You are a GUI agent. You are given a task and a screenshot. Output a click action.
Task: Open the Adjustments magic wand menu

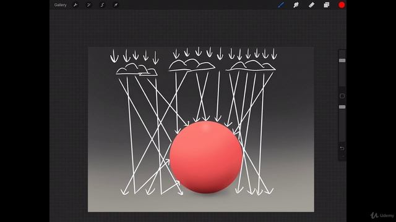click(88, 5)
